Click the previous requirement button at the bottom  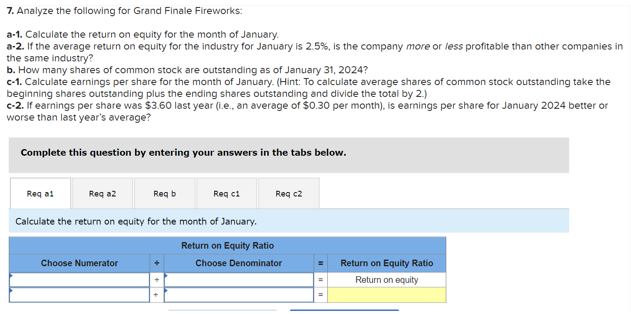coord(222,311)
